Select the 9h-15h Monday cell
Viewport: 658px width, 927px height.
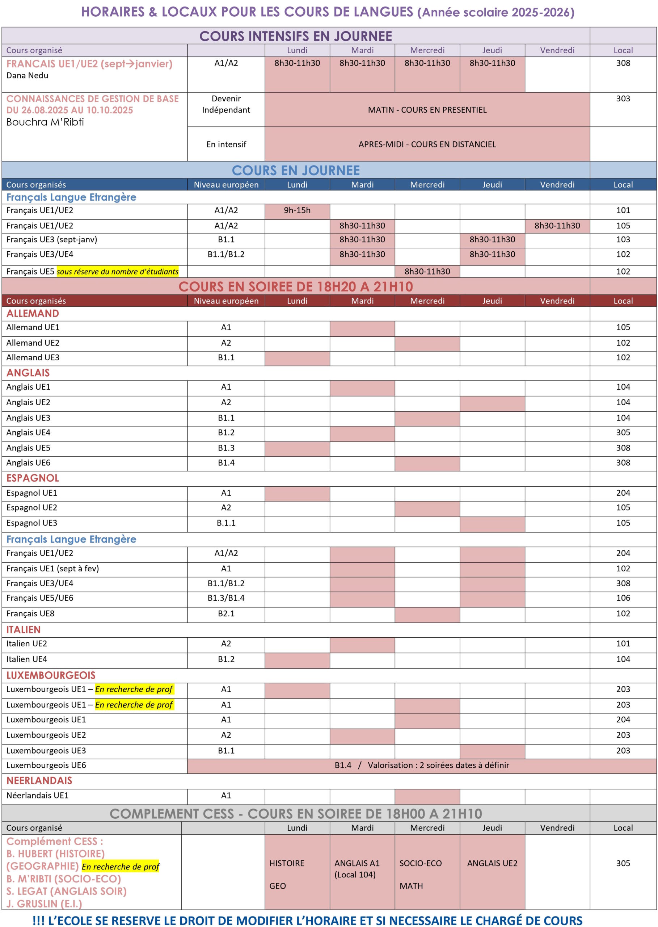(x=298, y=211)
